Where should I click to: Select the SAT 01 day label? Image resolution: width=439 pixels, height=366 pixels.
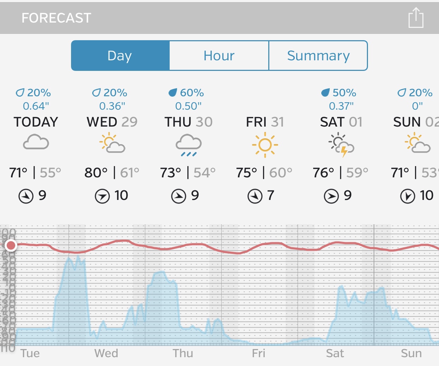[x=341, y=122]
